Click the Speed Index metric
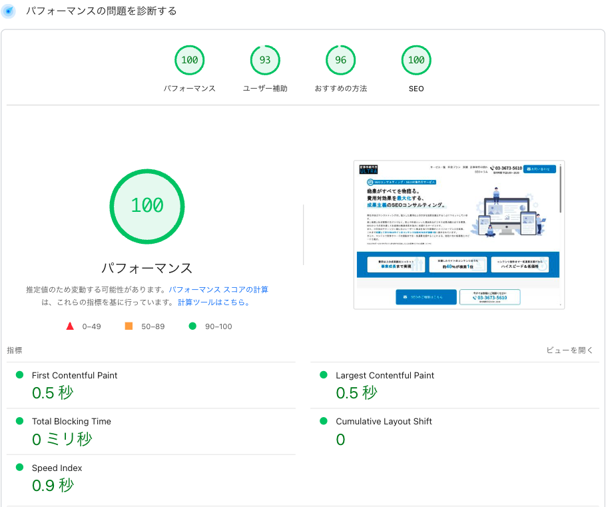This screenshot has height=507, width=612. tap(57, 468)
